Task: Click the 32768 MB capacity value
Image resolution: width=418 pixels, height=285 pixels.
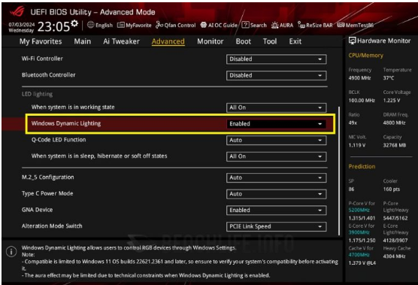Action: (x=394, y=145)
